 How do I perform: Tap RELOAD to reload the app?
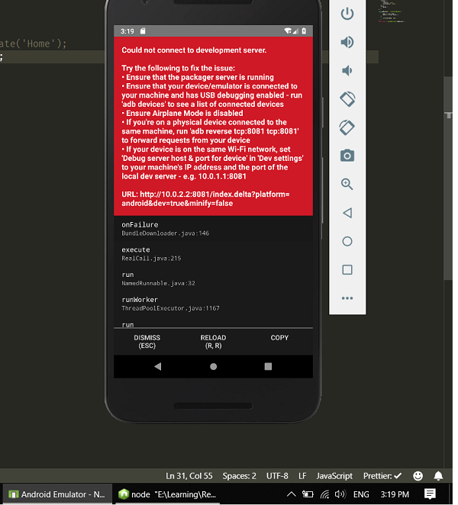pyautogui.click(x=213, y=342)
